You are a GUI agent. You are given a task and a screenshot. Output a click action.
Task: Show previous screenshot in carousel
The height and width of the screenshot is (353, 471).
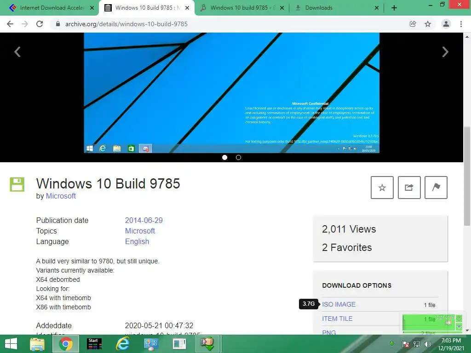[17, 51]
